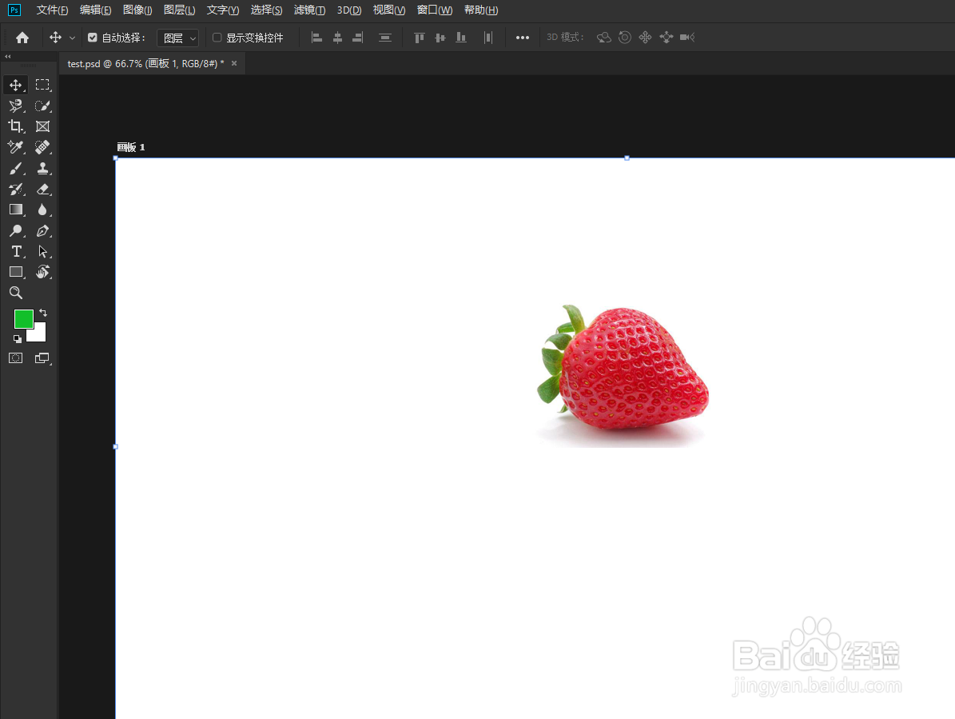The width and height of the screenshot is (955, 719).
Task: Collapse toolbox with double-arrow
Action: 7,57
